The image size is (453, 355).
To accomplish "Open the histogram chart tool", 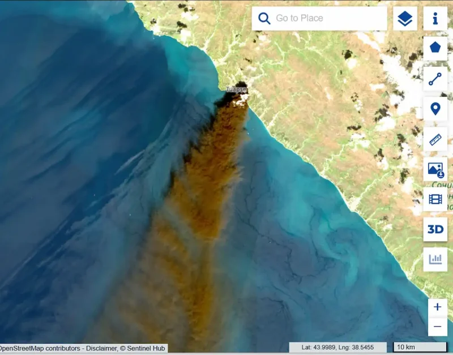I will click(x=435, y=259).
